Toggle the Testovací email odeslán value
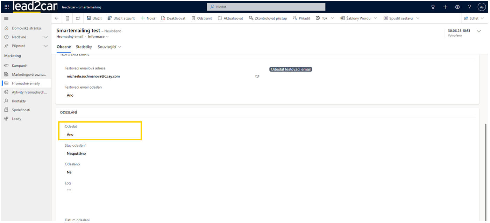490x223 pixels. [x=70, y=95]
